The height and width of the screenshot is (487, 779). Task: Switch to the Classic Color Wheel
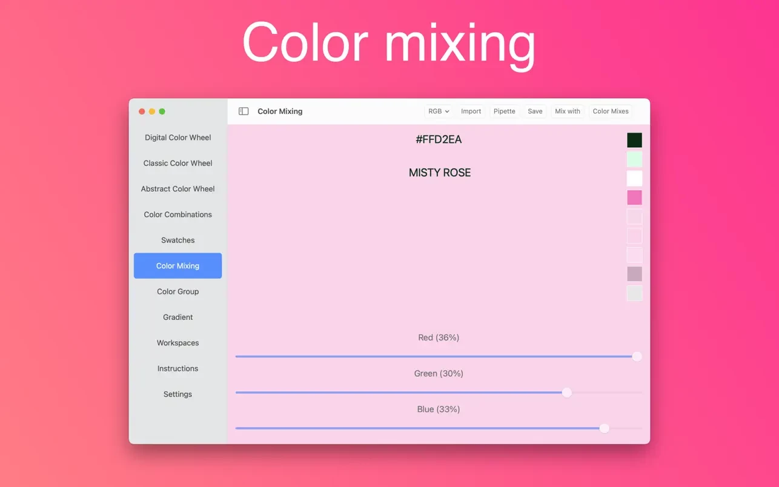click(x=177, y=163)
